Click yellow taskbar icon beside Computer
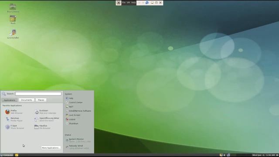 pyautogui.click(x=17, y=155)
